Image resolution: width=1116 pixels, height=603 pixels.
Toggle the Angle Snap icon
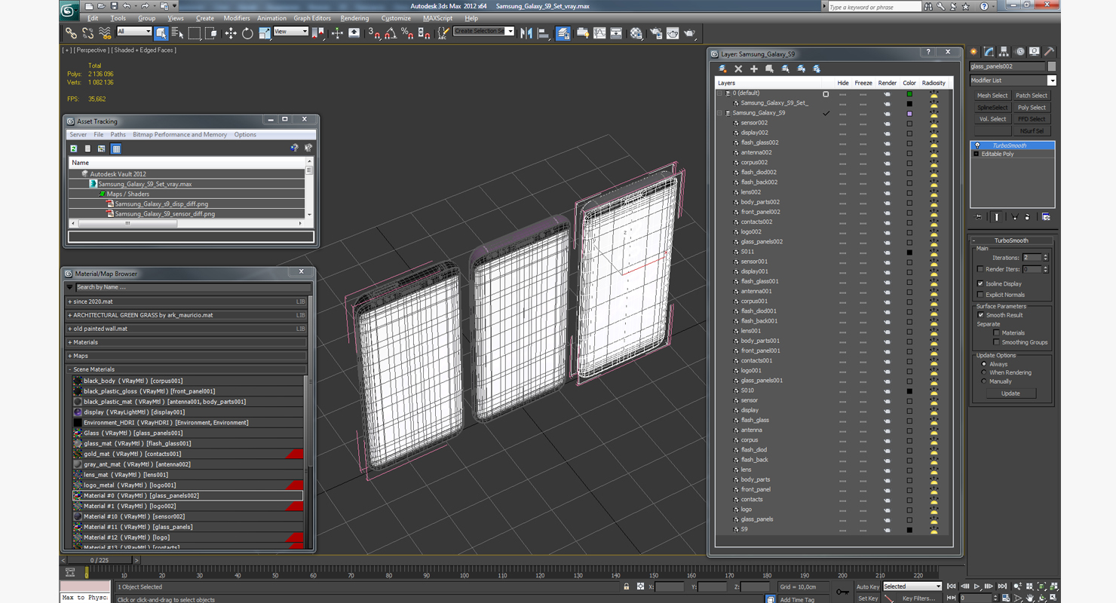click(x=391, y=33)
